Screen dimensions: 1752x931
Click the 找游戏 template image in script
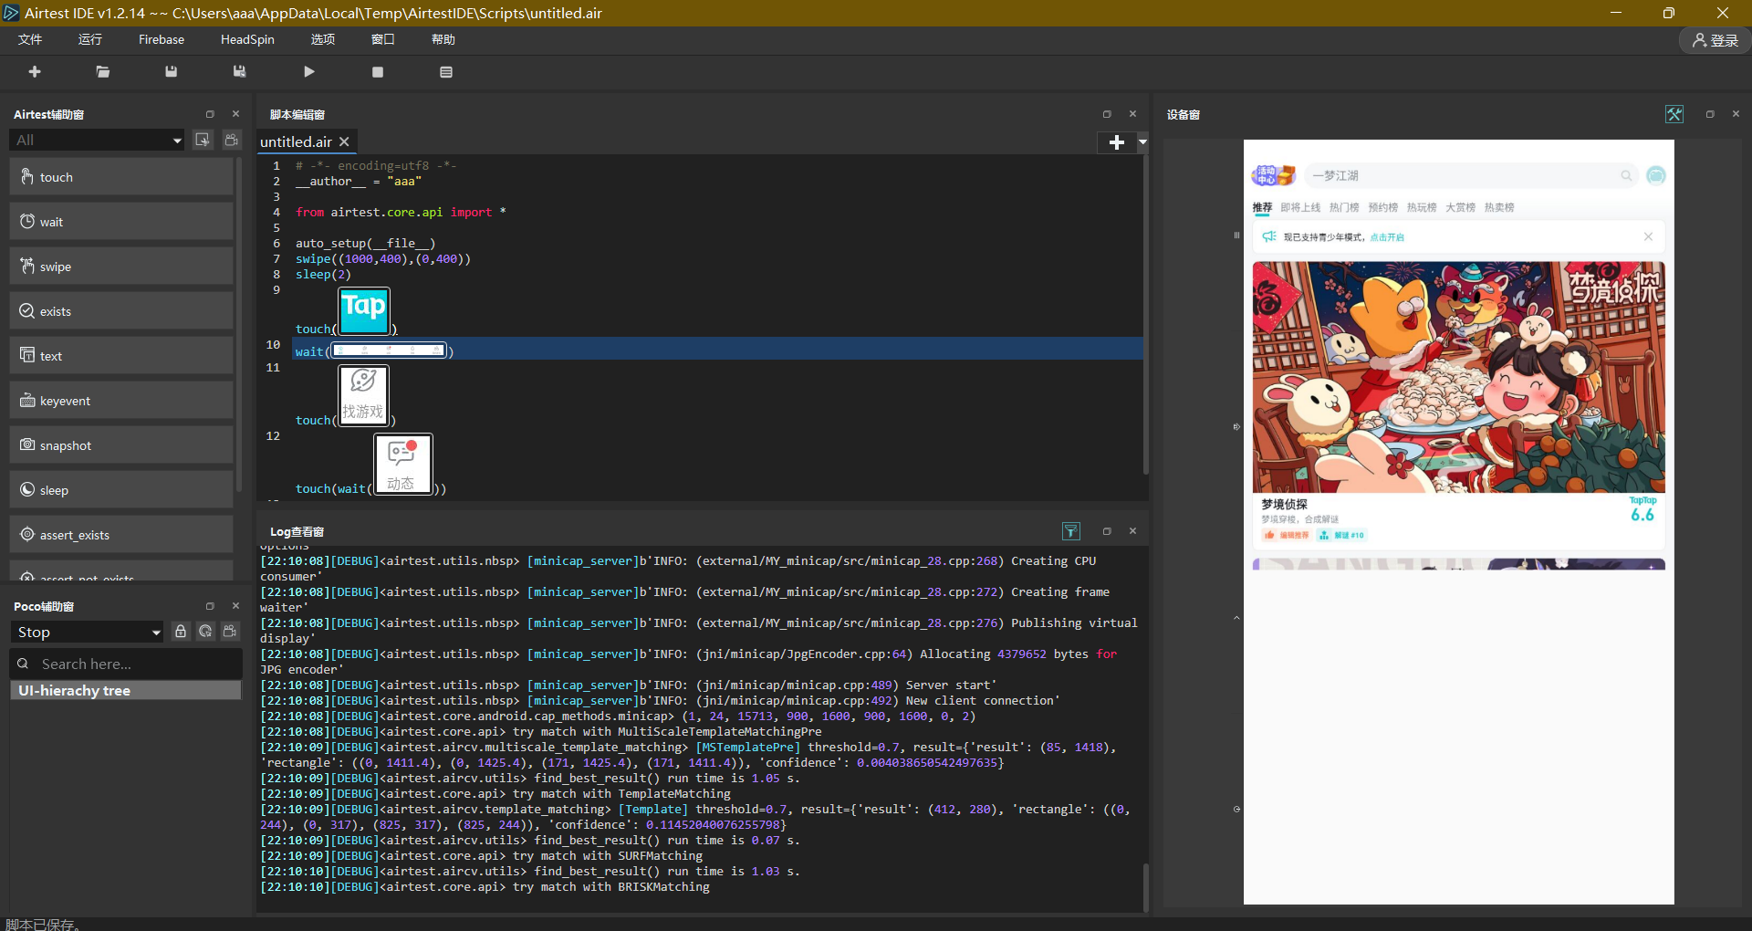(x=364, y=395)
